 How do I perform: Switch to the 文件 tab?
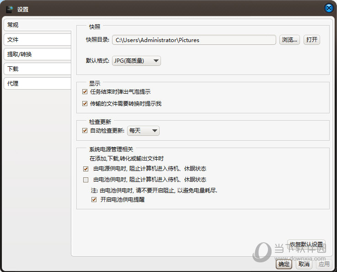37,39
